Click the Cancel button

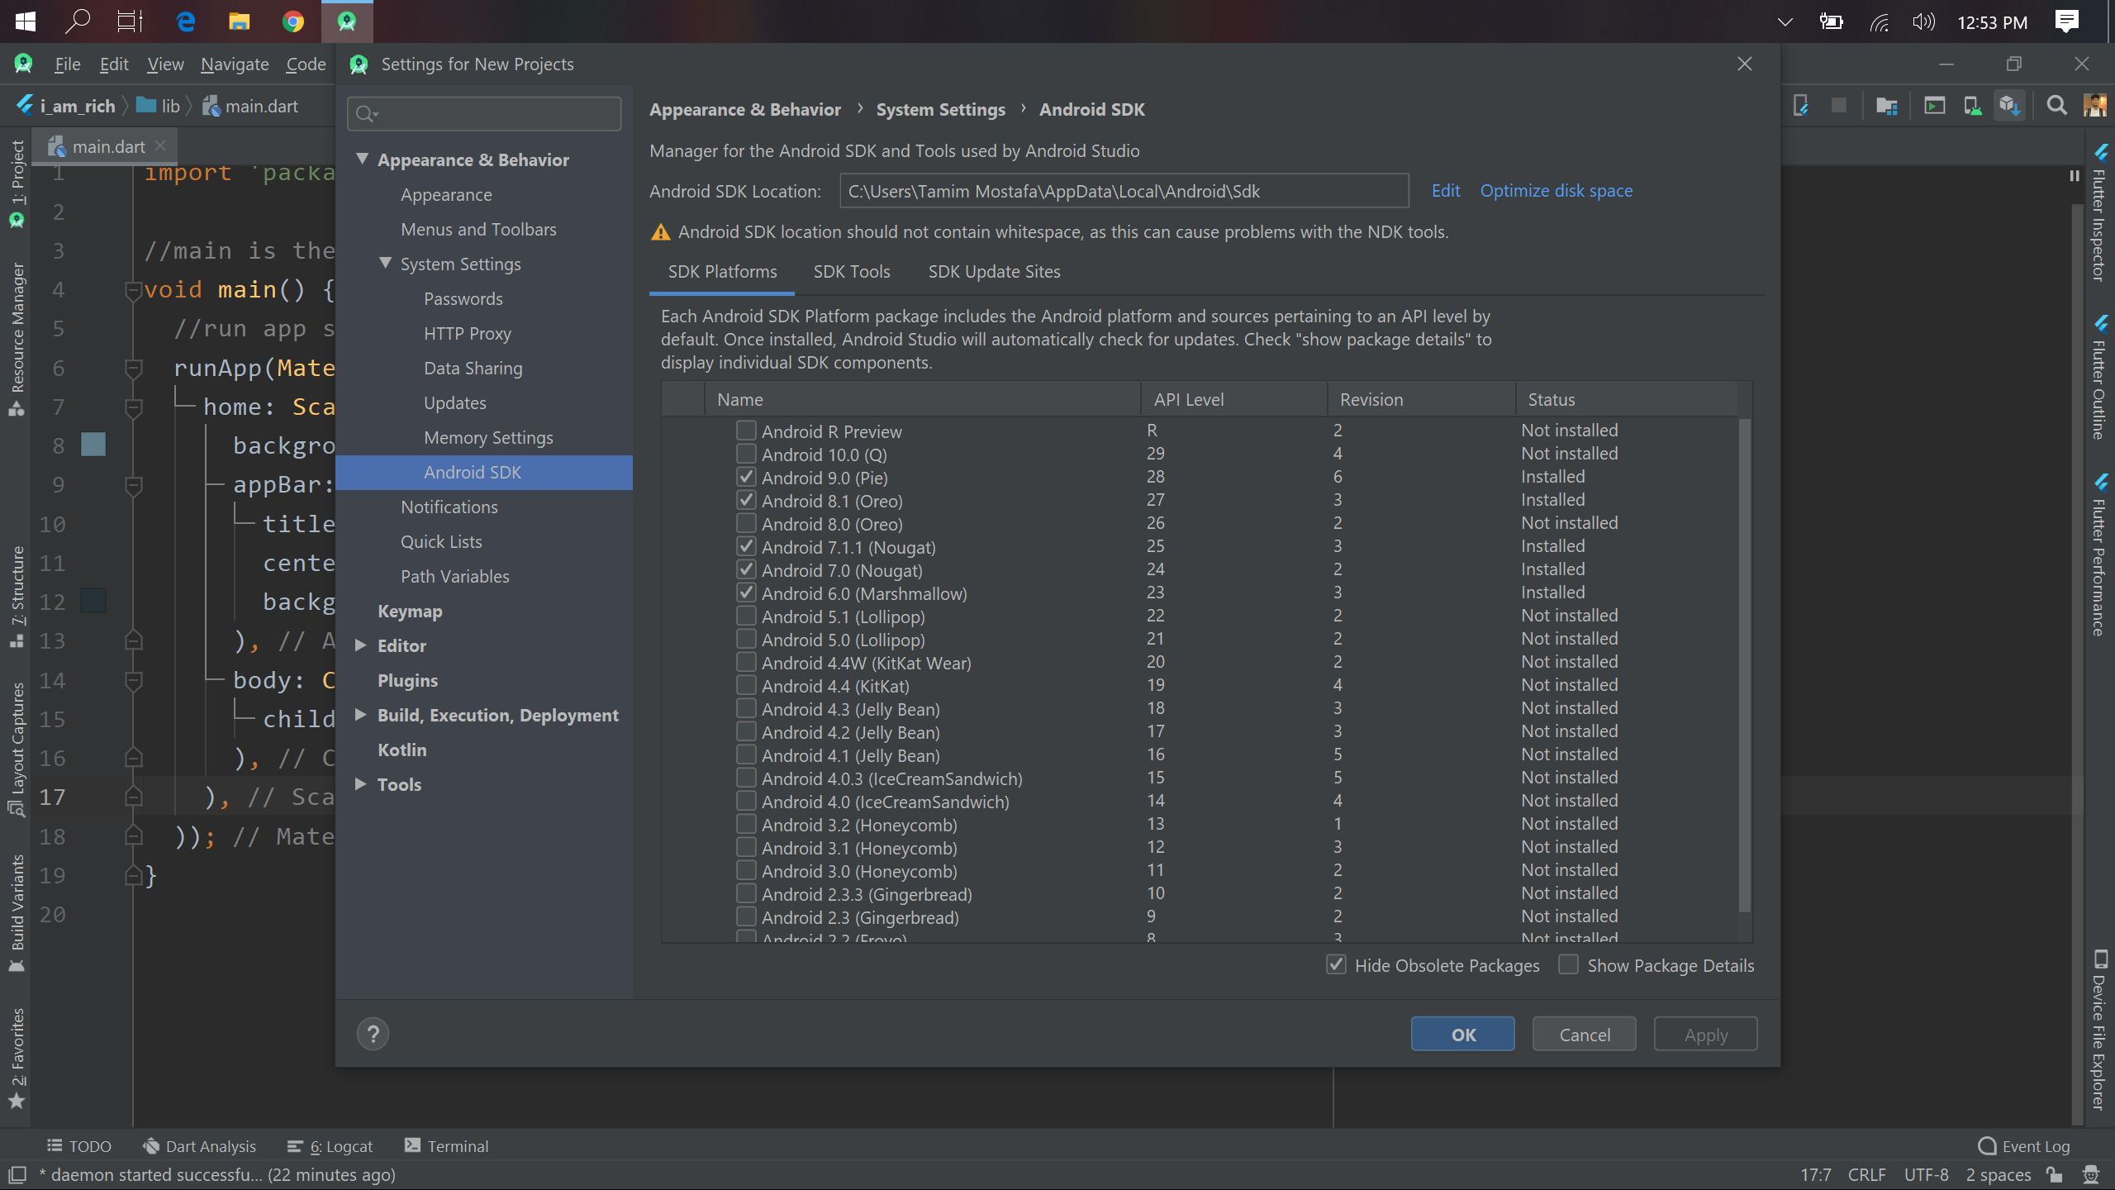click(x=1584, y=1035)
